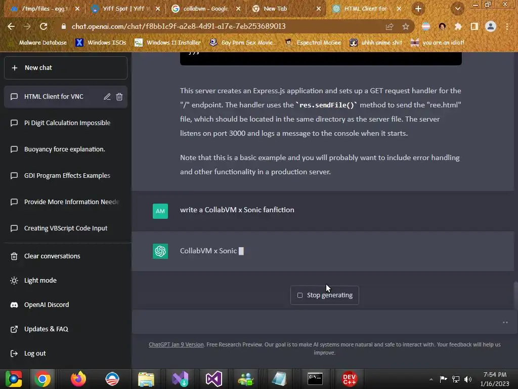This screenshot has height=389, width=518.
Task: Reload the ChatGPT page
Action: [x=44, y=26]
